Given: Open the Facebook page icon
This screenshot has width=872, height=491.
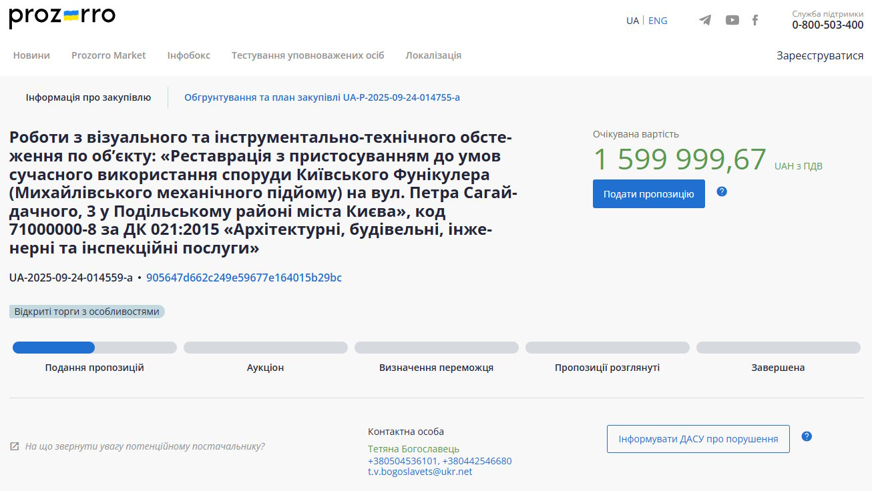Looking at the screenshot, I should point(755,20).
